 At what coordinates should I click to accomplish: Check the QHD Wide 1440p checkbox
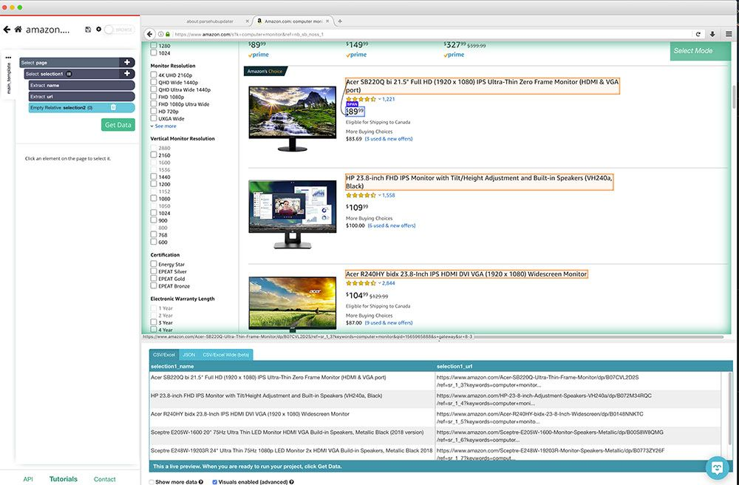click(154, 82)
